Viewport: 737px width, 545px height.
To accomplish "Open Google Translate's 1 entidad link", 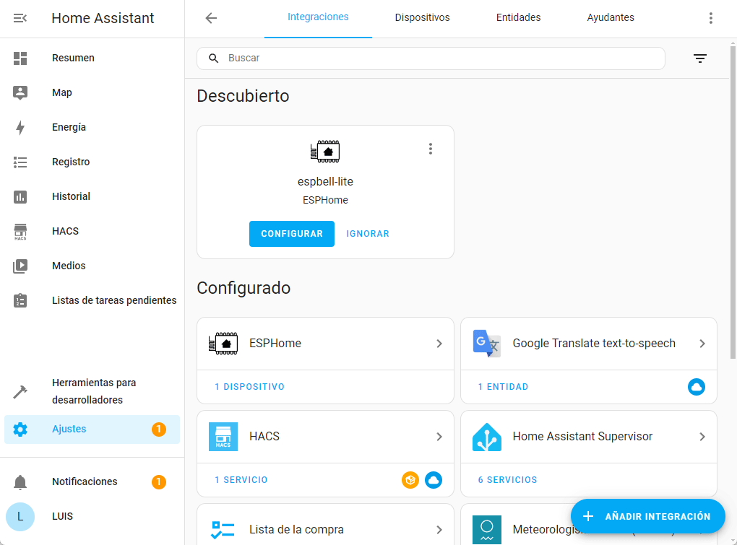I will pos(503,387).
